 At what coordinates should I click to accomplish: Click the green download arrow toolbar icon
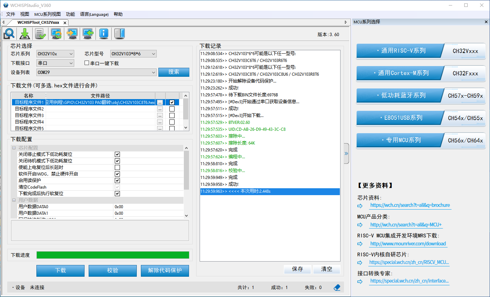pyautogui.click(x=25, y=33)
